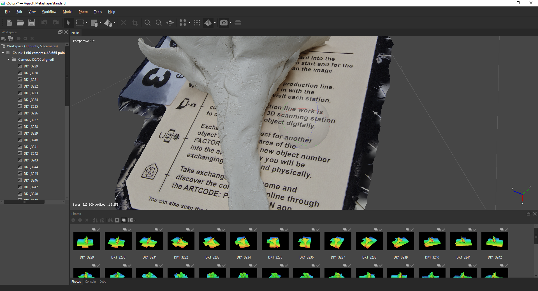This screenshot has width=538, height=291.
Task: Open the Workflow menu
Action: [49, 12]
